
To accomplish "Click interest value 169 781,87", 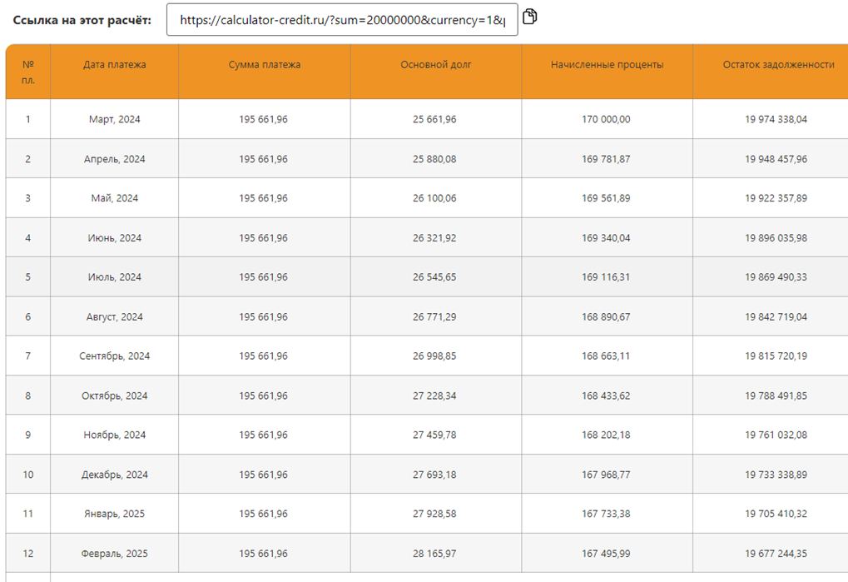I will tap(606, 159).
